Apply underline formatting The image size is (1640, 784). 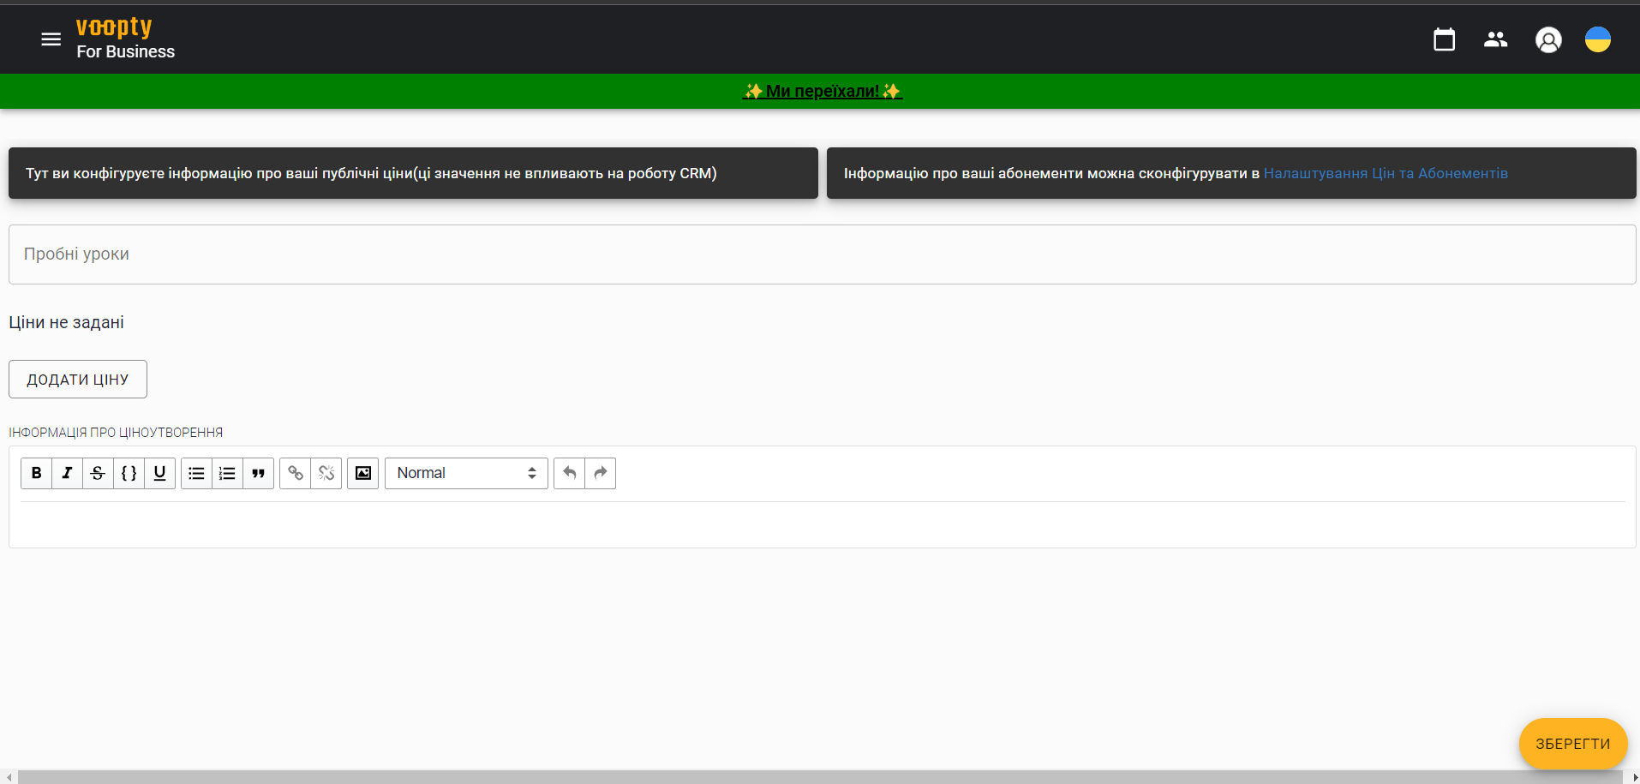click(x=159, y=473)
